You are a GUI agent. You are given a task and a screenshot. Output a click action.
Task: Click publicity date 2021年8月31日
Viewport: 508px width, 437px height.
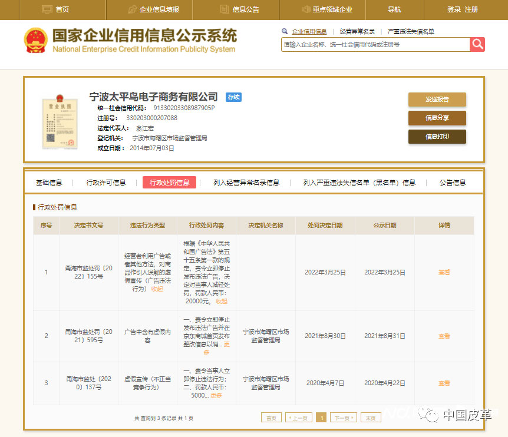coord(385,336)
